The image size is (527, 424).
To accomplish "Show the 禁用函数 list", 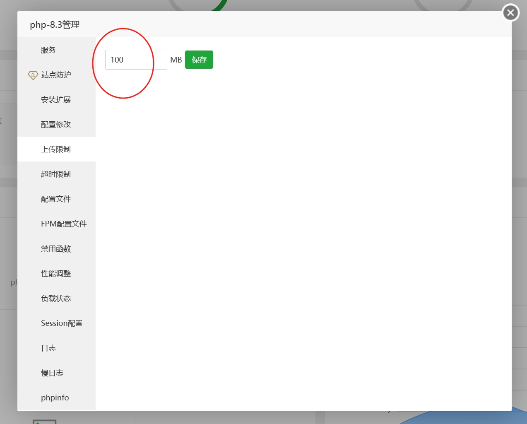I will pos(56,248).
